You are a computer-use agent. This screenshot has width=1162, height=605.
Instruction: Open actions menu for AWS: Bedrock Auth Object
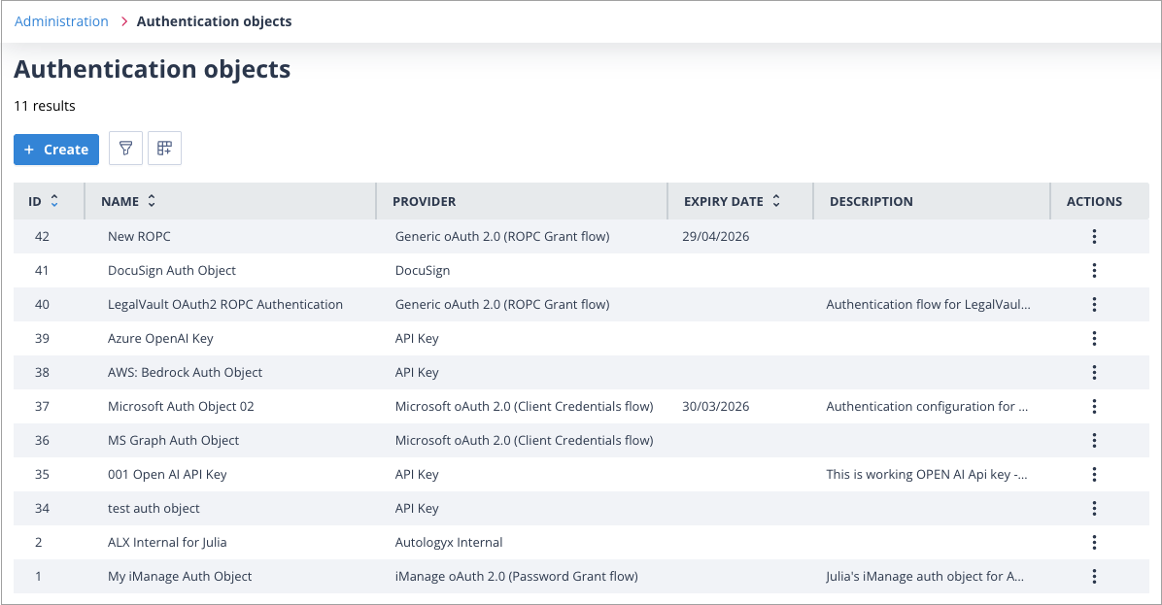pyautogui.click(x=1094, y=373)
